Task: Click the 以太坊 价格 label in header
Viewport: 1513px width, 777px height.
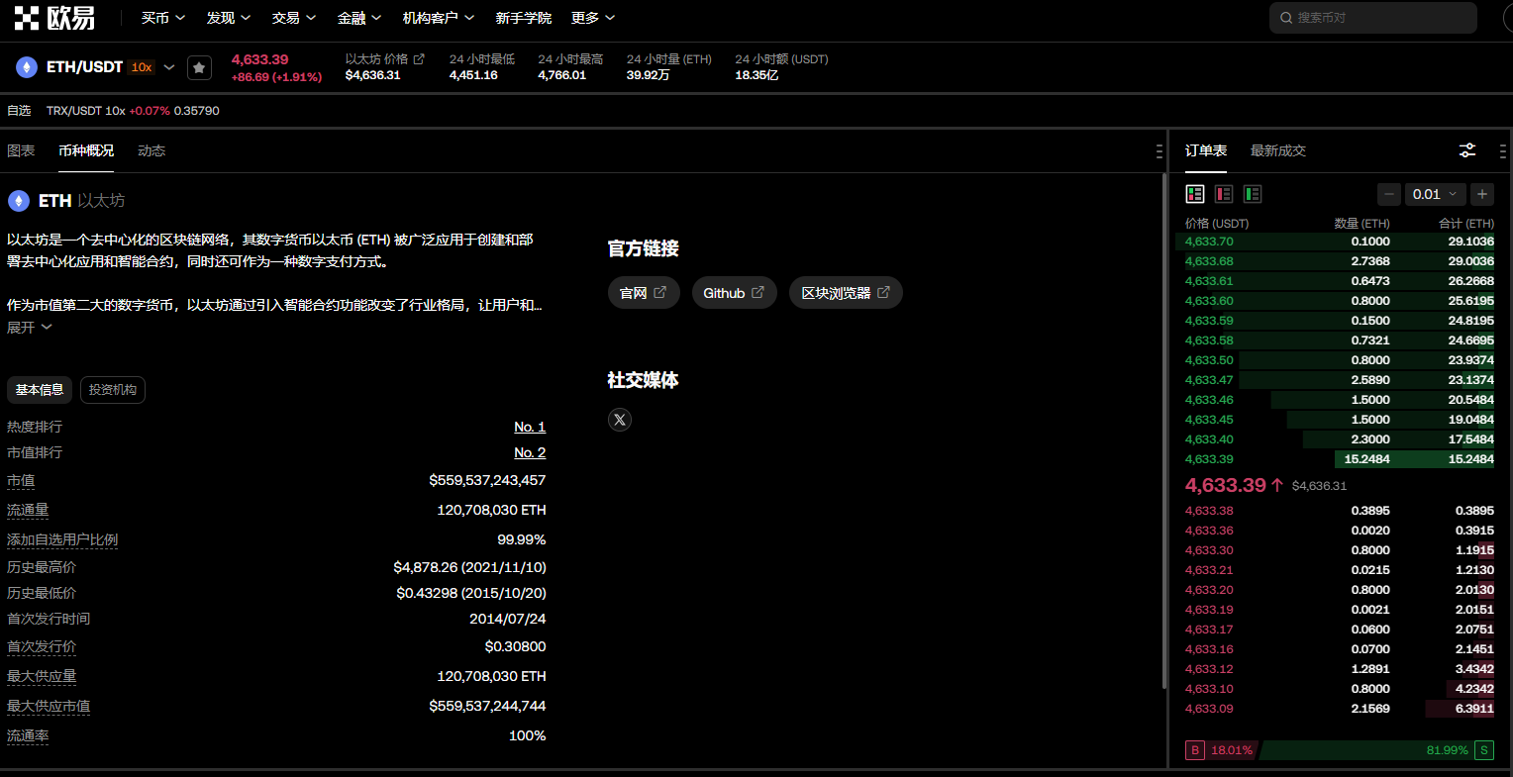Action: point(376,59)
